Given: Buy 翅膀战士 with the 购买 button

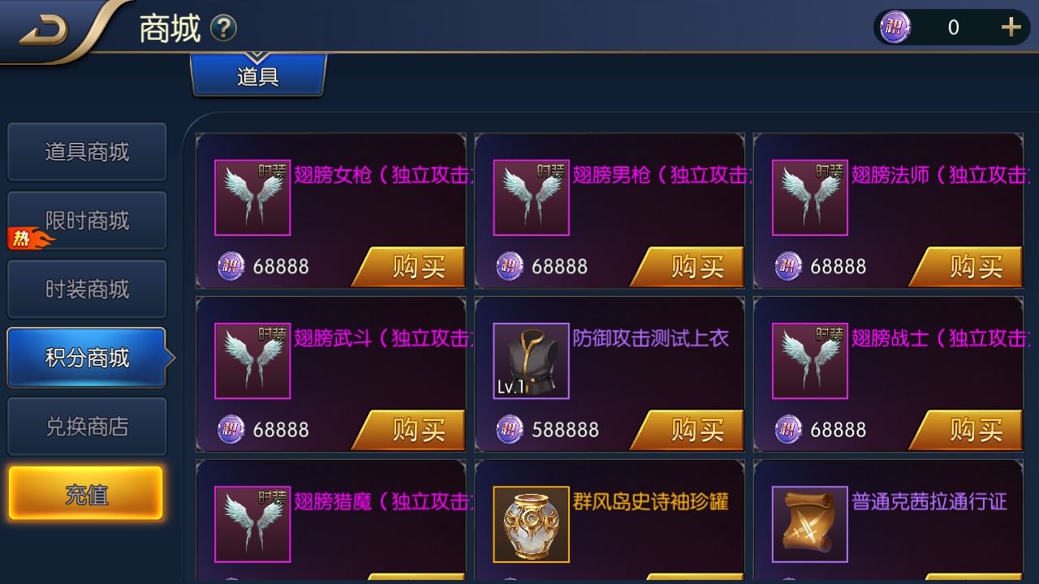Looking at the screenshot, I should 966,429.
